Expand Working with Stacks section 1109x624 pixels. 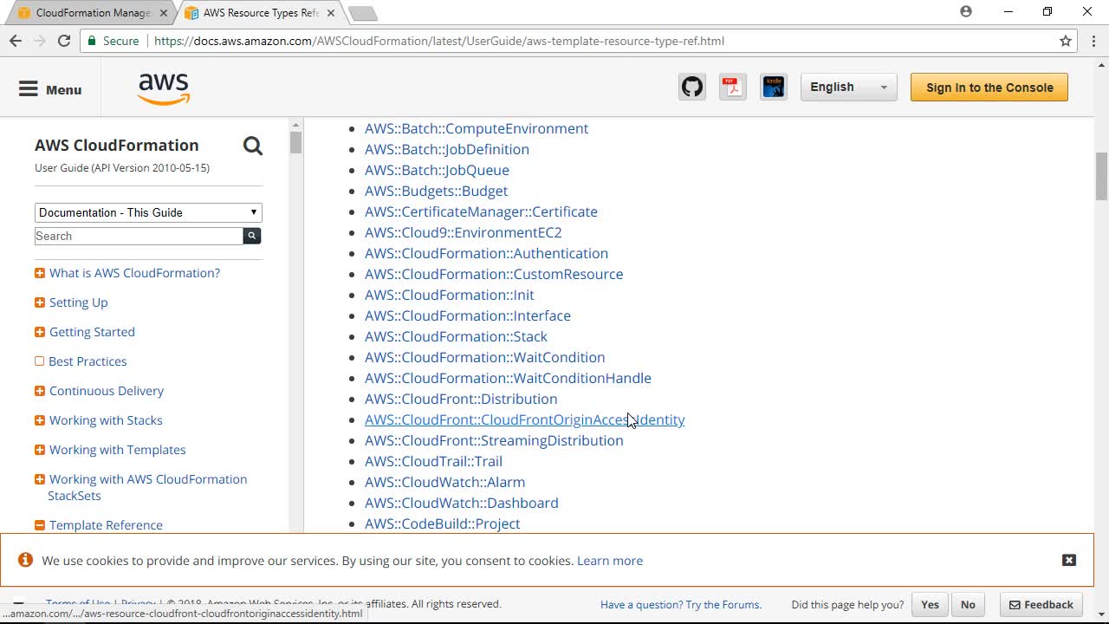(x=39, y=420)
